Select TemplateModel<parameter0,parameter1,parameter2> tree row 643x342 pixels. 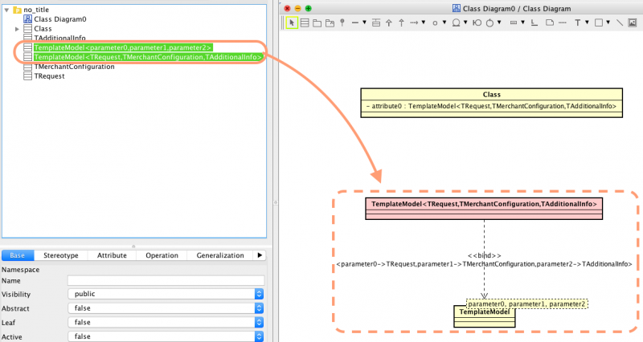pyautogui.click(x=123, y=47)
